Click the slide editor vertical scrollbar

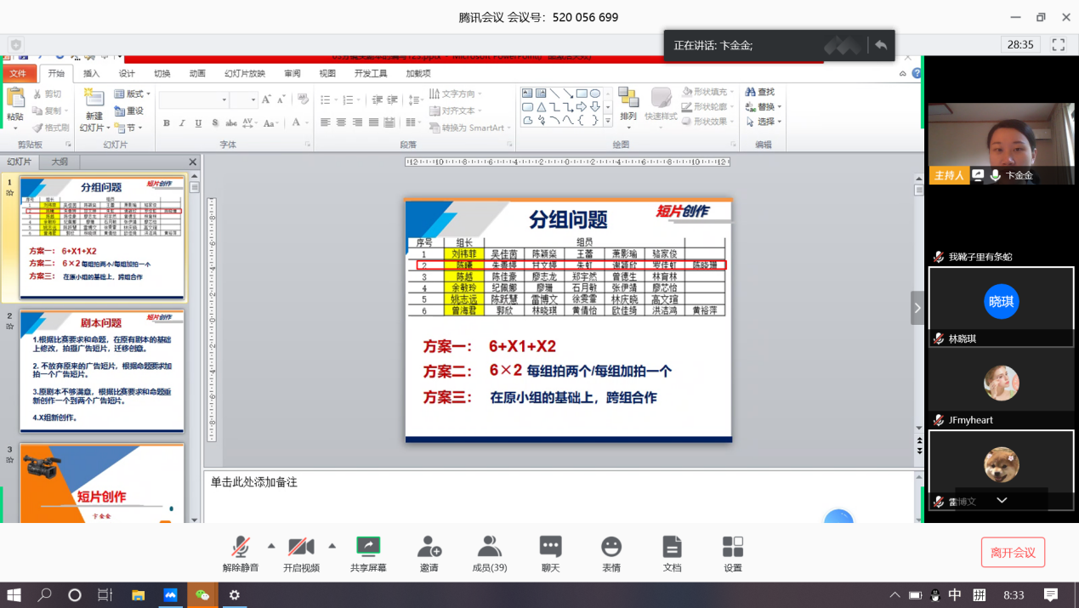pos(918,306)
